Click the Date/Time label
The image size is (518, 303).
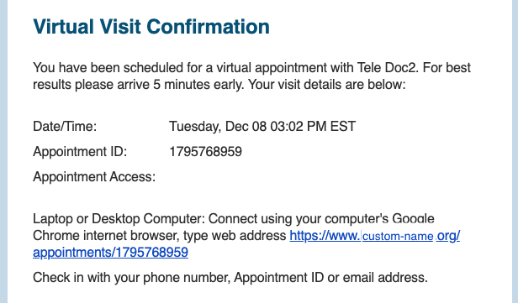[x=65, y=126]
